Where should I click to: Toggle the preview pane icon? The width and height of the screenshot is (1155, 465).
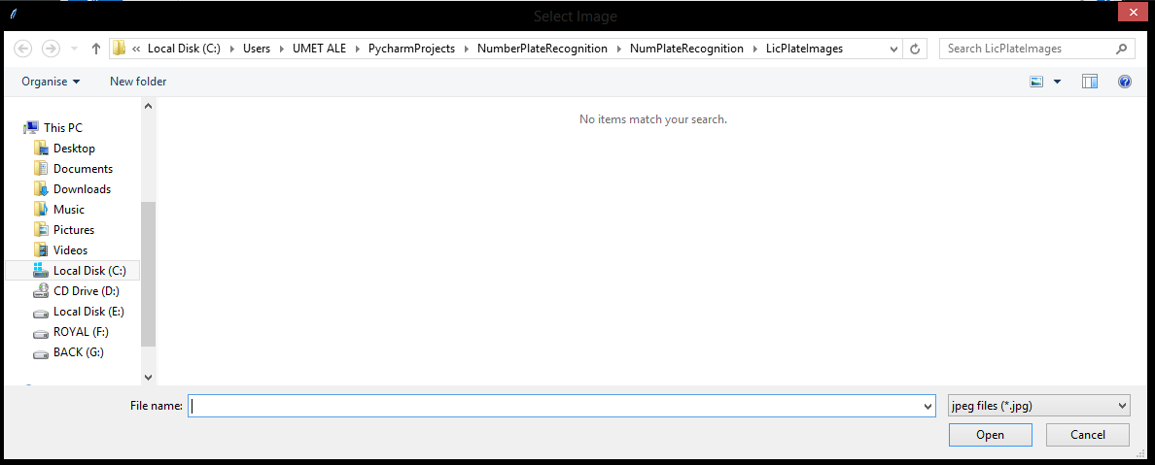[x=1090, y=82]
